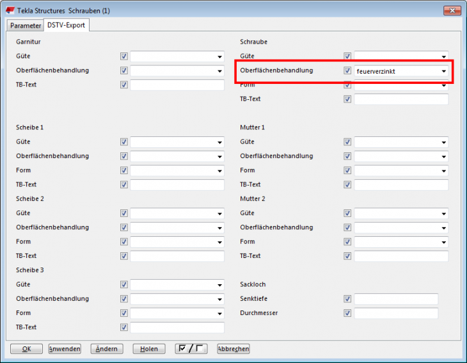Click the Anwenden button
Viewport: 467px width, 363px height.
pos(65,349)
